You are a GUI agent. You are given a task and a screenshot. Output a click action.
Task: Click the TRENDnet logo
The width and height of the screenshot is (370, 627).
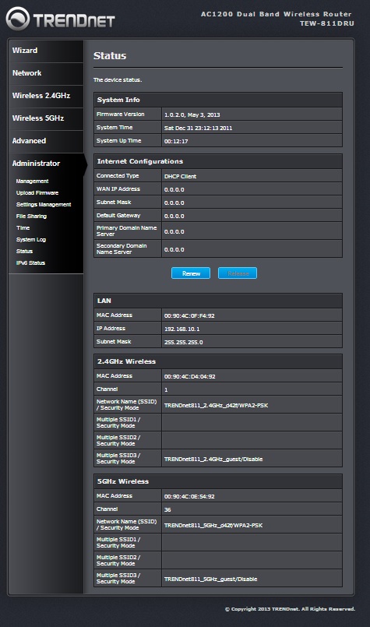click(x=61, y=19)
